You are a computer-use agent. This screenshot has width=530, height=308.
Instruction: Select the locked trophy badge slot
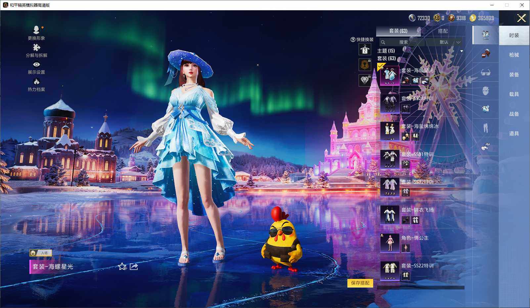365,65
